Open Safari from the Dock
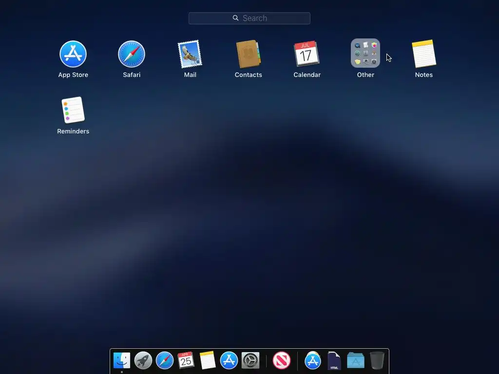Screen dimensions: 499x374 (x=165, y=360)
